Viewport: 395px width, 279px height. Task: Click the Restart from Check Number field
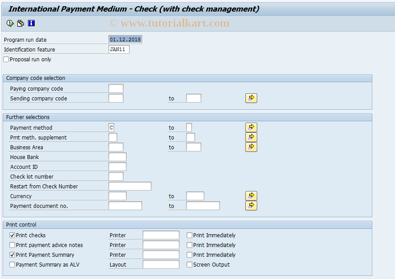(x=130, y=186)
